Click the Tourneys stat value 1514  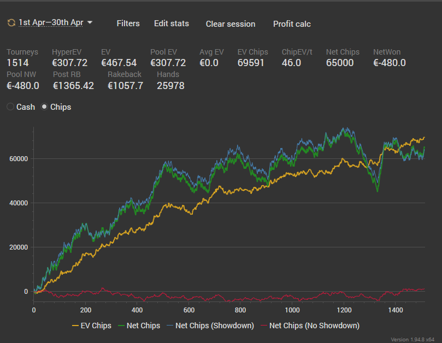(x=17, y=63)
